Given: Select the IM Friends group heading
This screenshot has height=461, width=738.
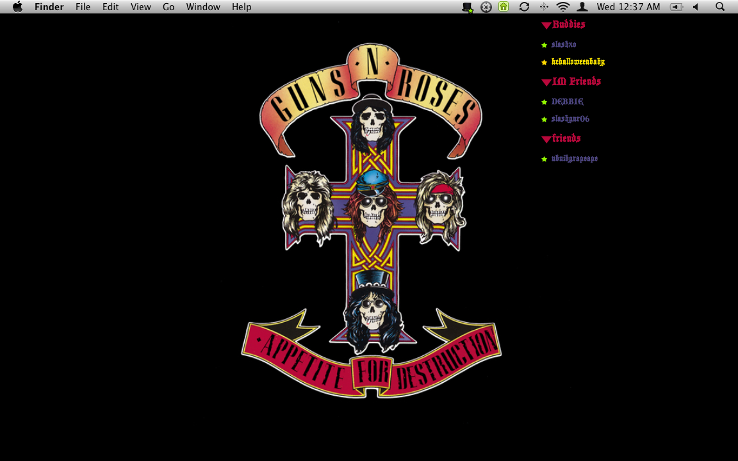Looking at the screenshot, I should click(576, 81).
